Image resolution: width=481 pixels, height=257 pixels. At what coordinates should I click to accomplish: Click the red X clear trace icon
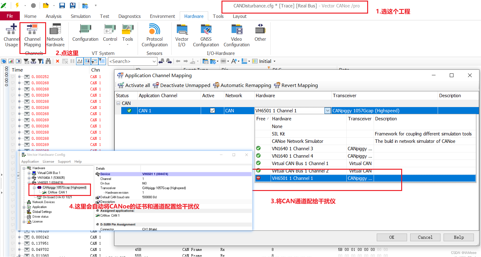click(58, 61)
